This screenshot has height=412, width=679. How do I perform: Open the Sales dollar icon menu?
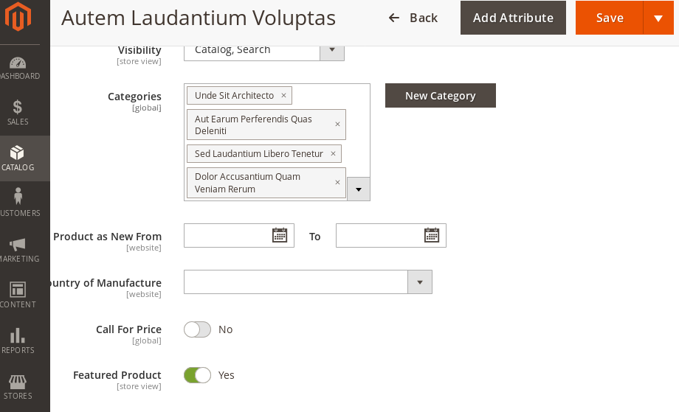tap(18, 107)
